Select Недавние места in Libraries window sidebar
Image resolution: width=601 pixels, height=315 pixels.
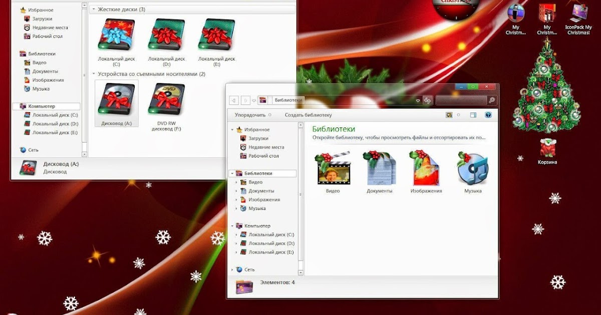262,147
